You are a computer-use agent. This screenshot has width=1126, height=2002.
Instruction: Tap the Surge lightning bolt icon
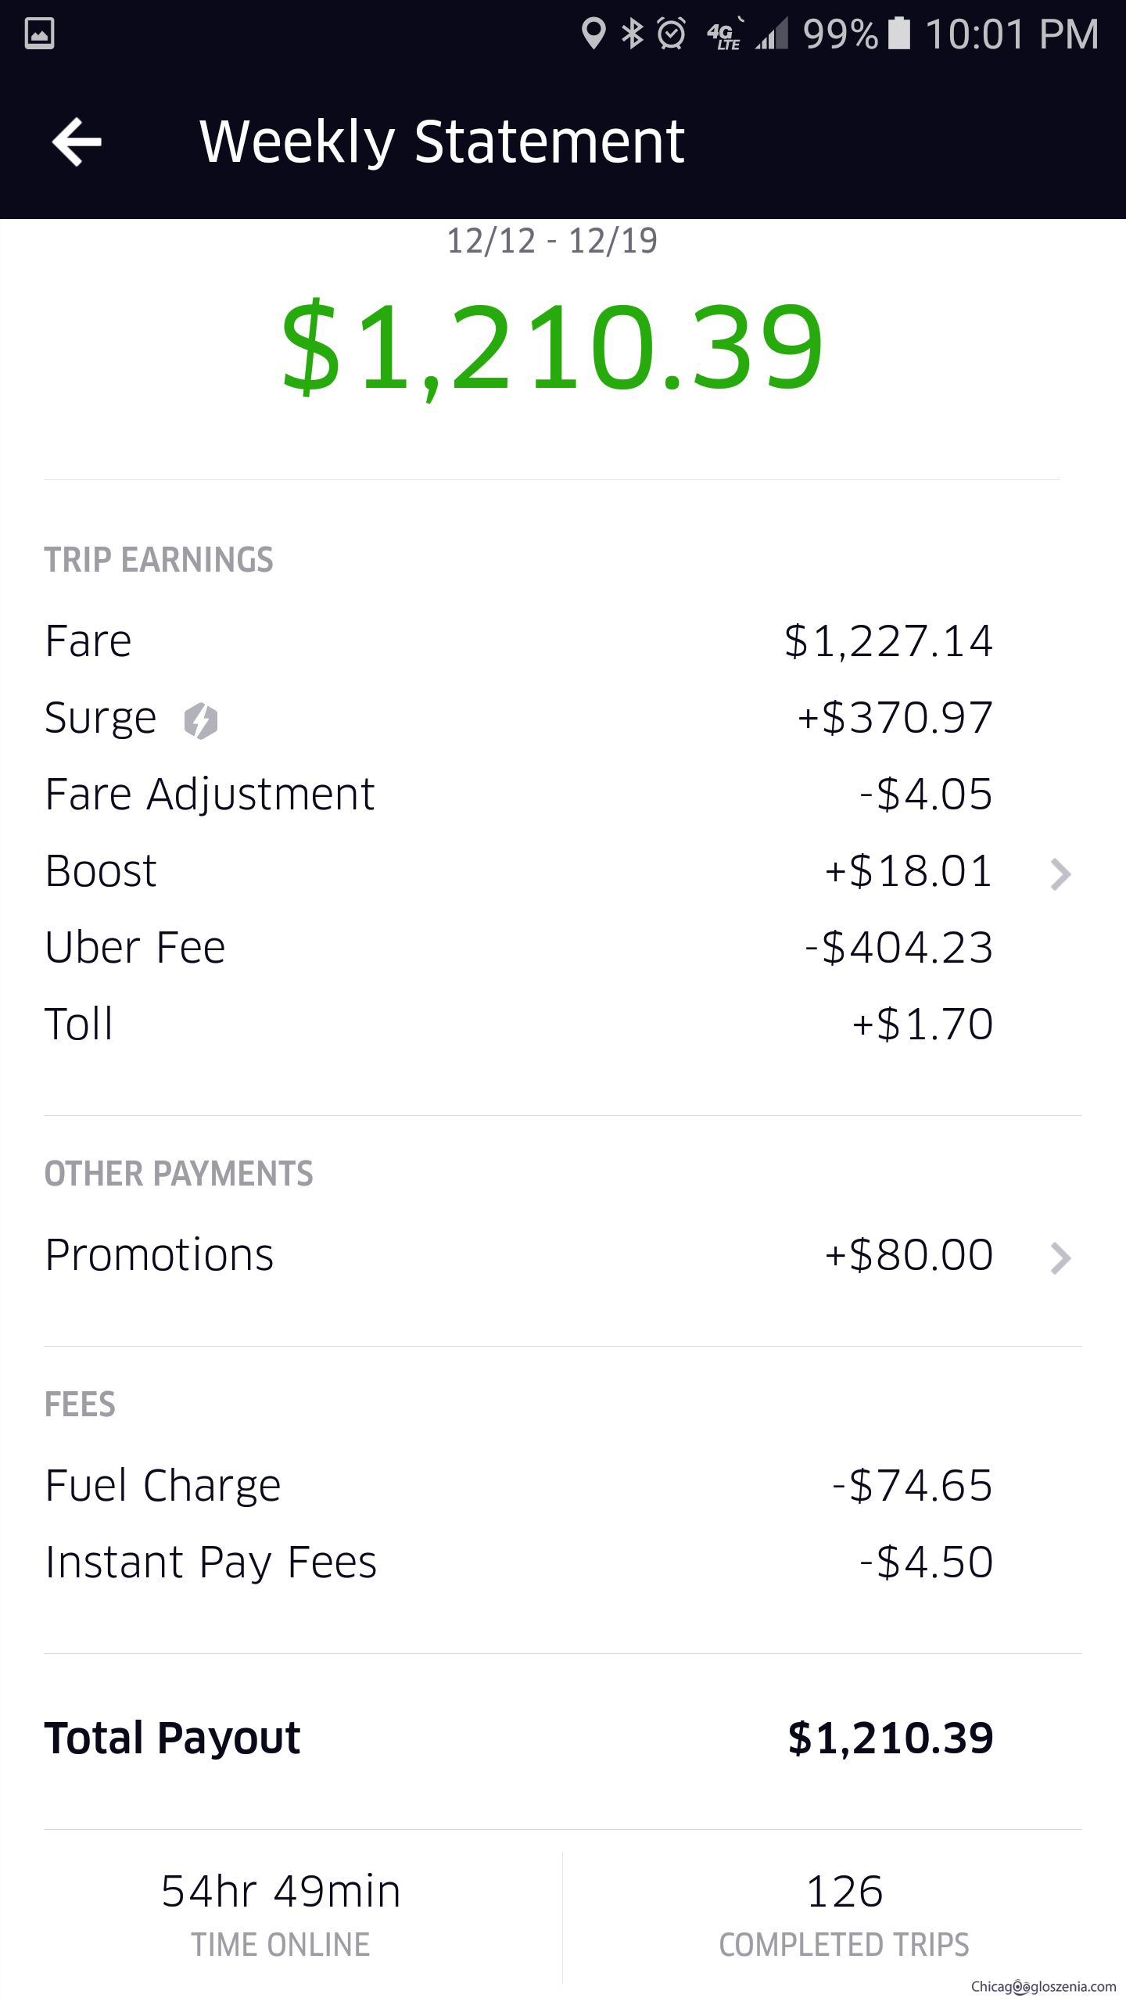point(201,720)
